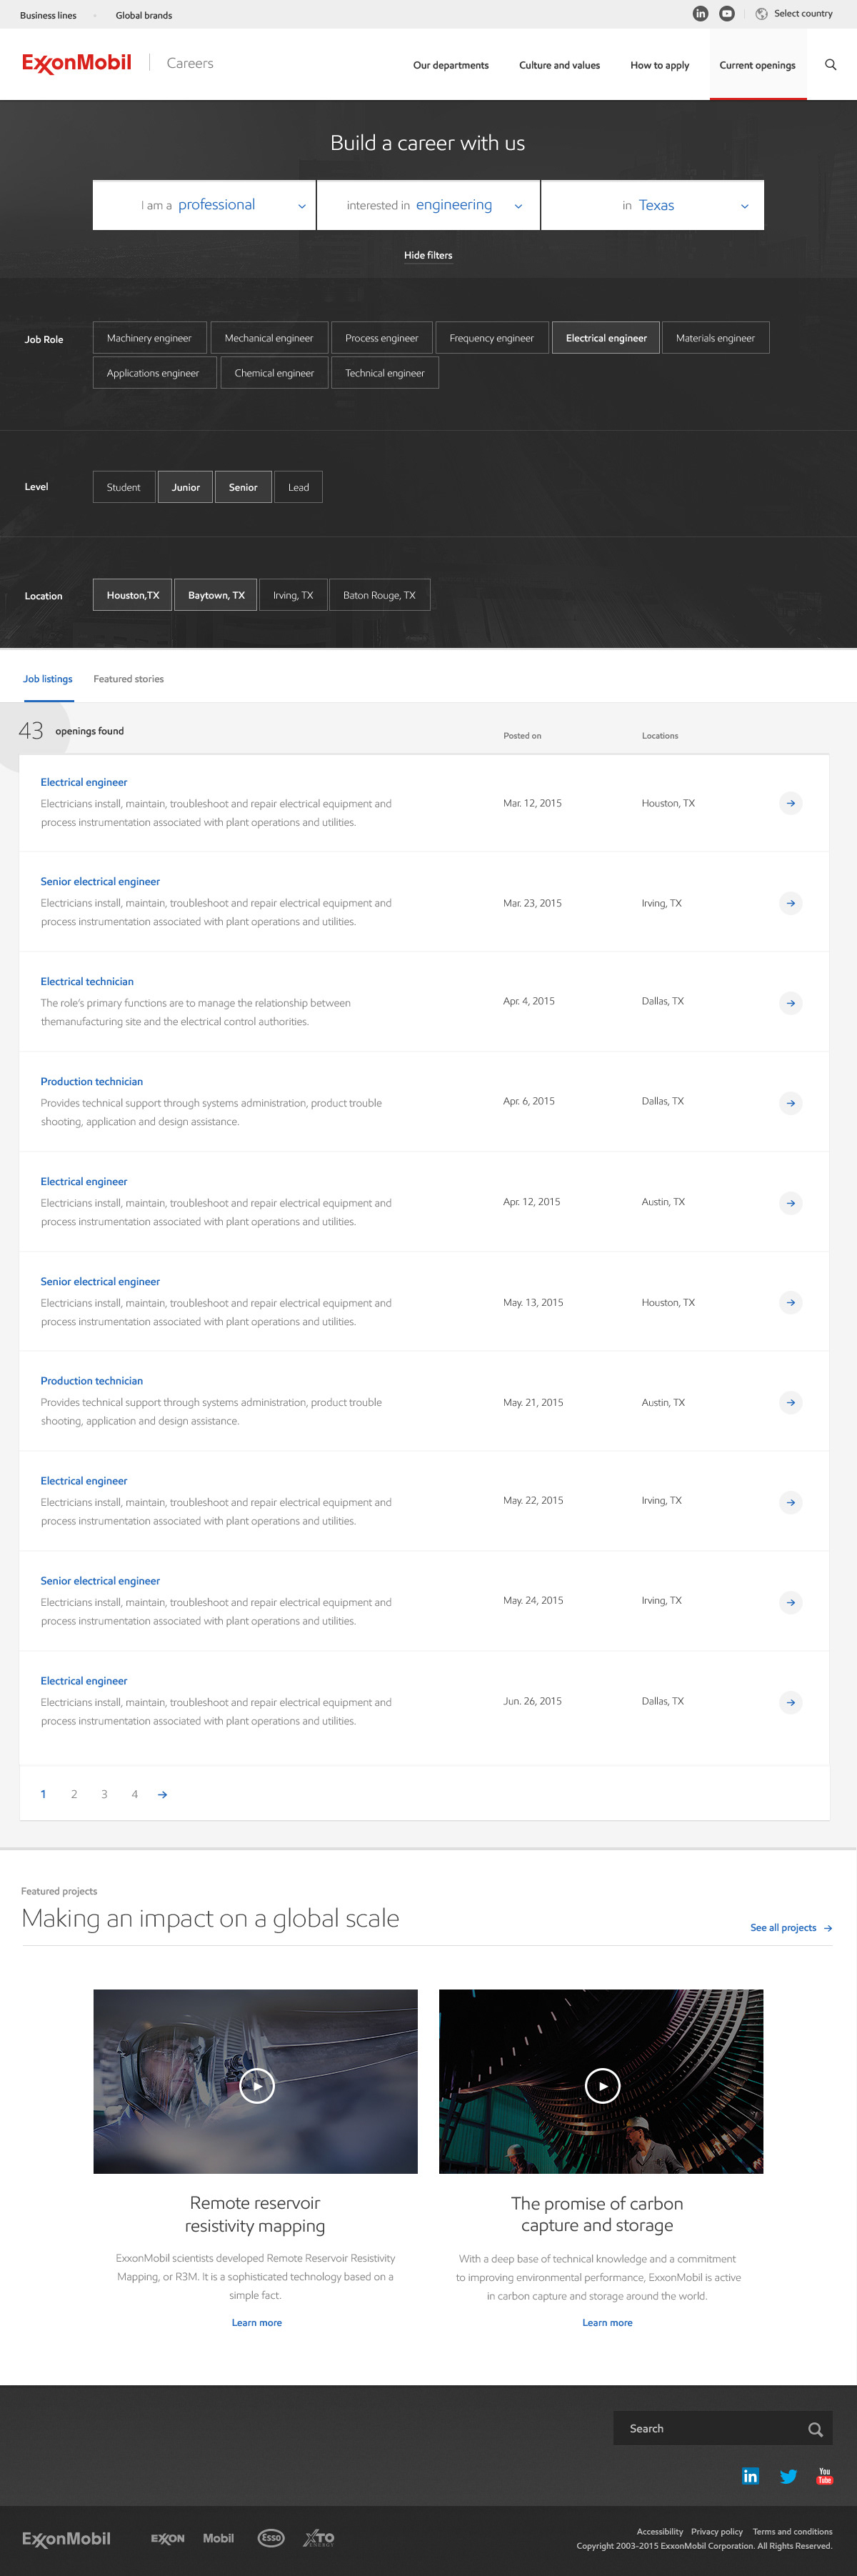Go to next page of job listings
This screenshot has width=857, height=2576.
pos(162,1794)
